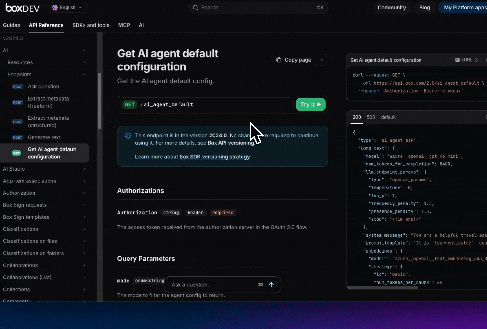Select the 200 response tab
This screenshot has height=329, width=487.
pos(357,117)
